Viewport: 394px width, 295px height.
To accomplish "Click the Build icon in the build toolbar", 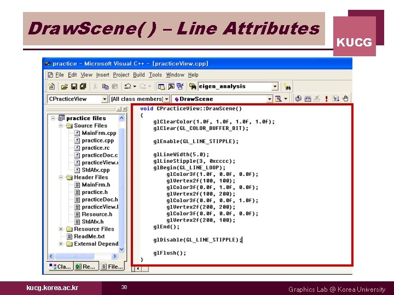I will click(308, 98).
